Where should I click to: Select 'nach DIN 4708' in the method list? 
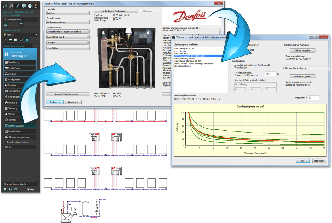tap(181, 54)
